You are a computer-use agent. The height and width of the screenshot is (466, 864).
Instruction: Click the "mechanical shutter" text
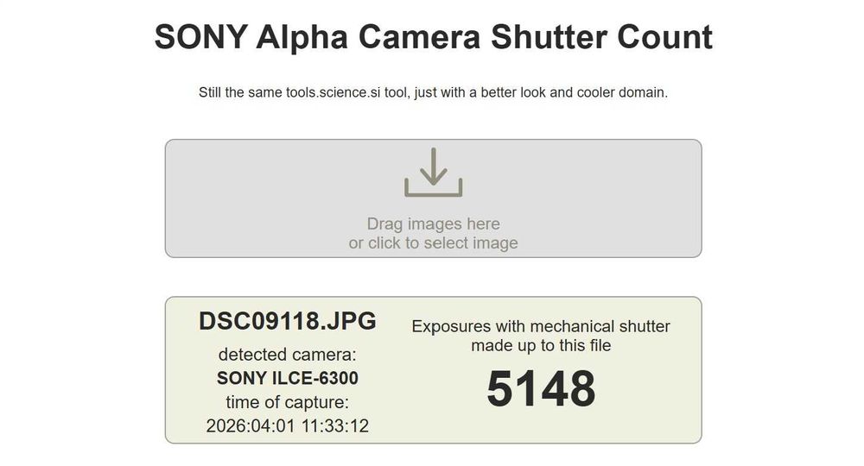(600, 327)
